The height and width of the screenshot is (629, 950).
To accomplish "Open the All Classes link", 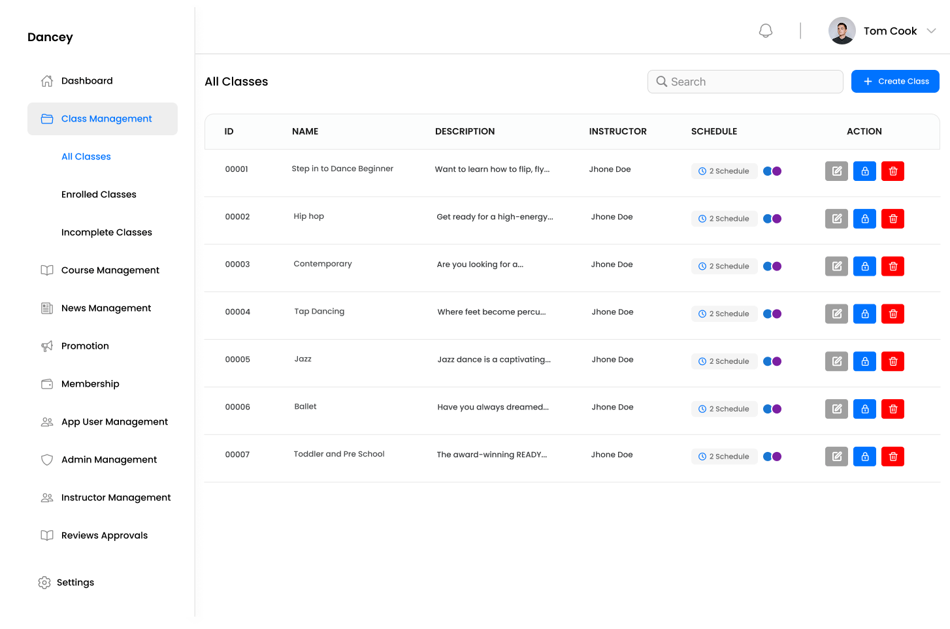I will coord(86,156).
